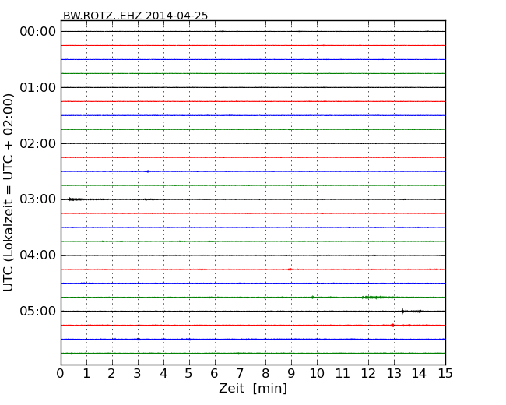Click x-axis tick label 1
The width and height of the screenshot is (506, 405).
[86, 374]
